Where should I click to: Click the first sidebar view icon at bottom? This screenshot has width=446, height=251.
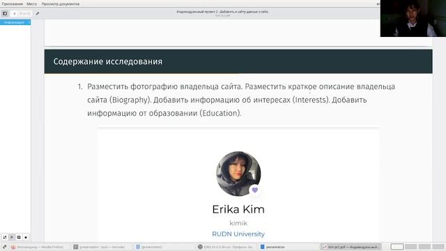click(5, 237)
